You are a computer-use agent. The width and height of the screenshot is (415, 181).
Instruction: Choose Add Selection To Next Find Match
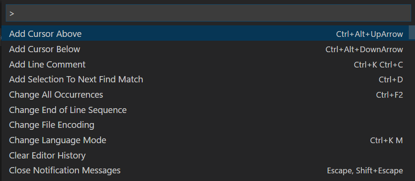click(x=205, y=79)
